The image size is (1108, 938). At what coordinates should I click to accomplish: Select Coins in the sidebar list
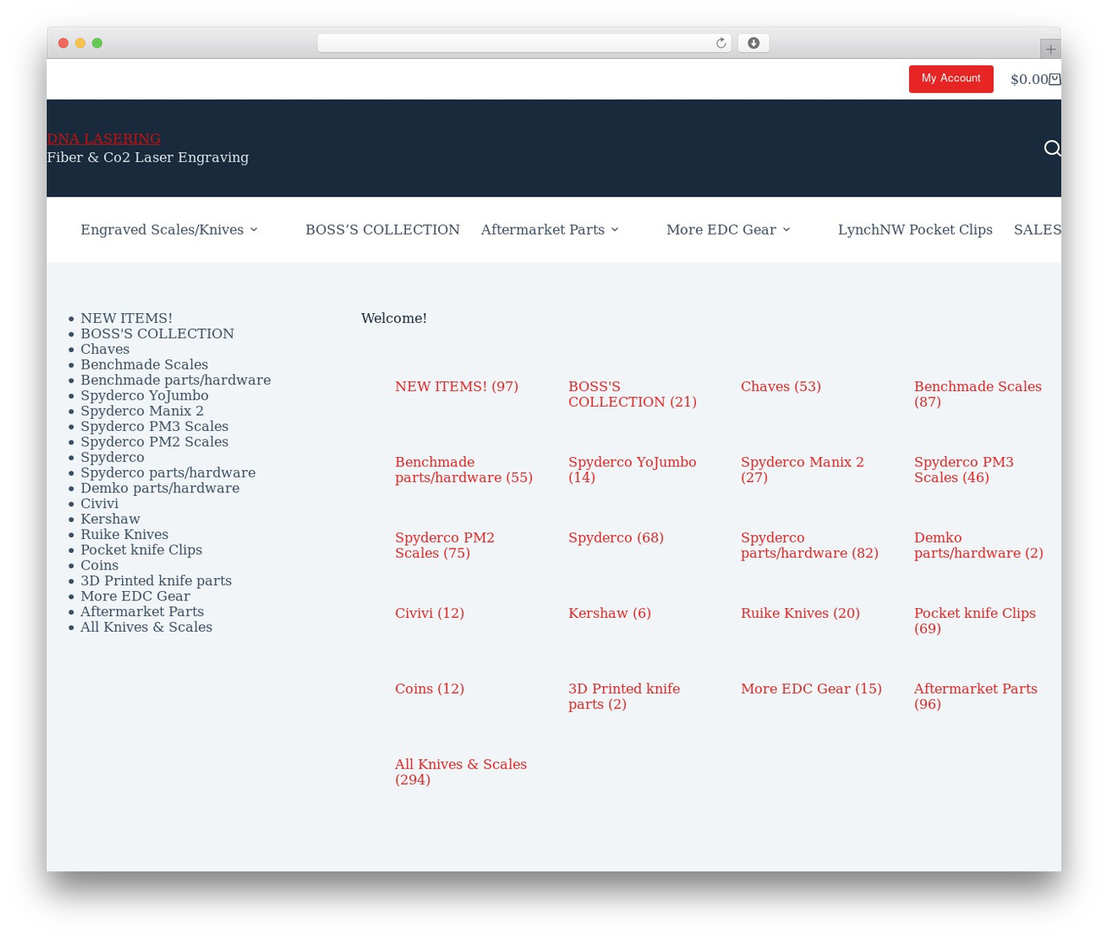pos(100,565)
